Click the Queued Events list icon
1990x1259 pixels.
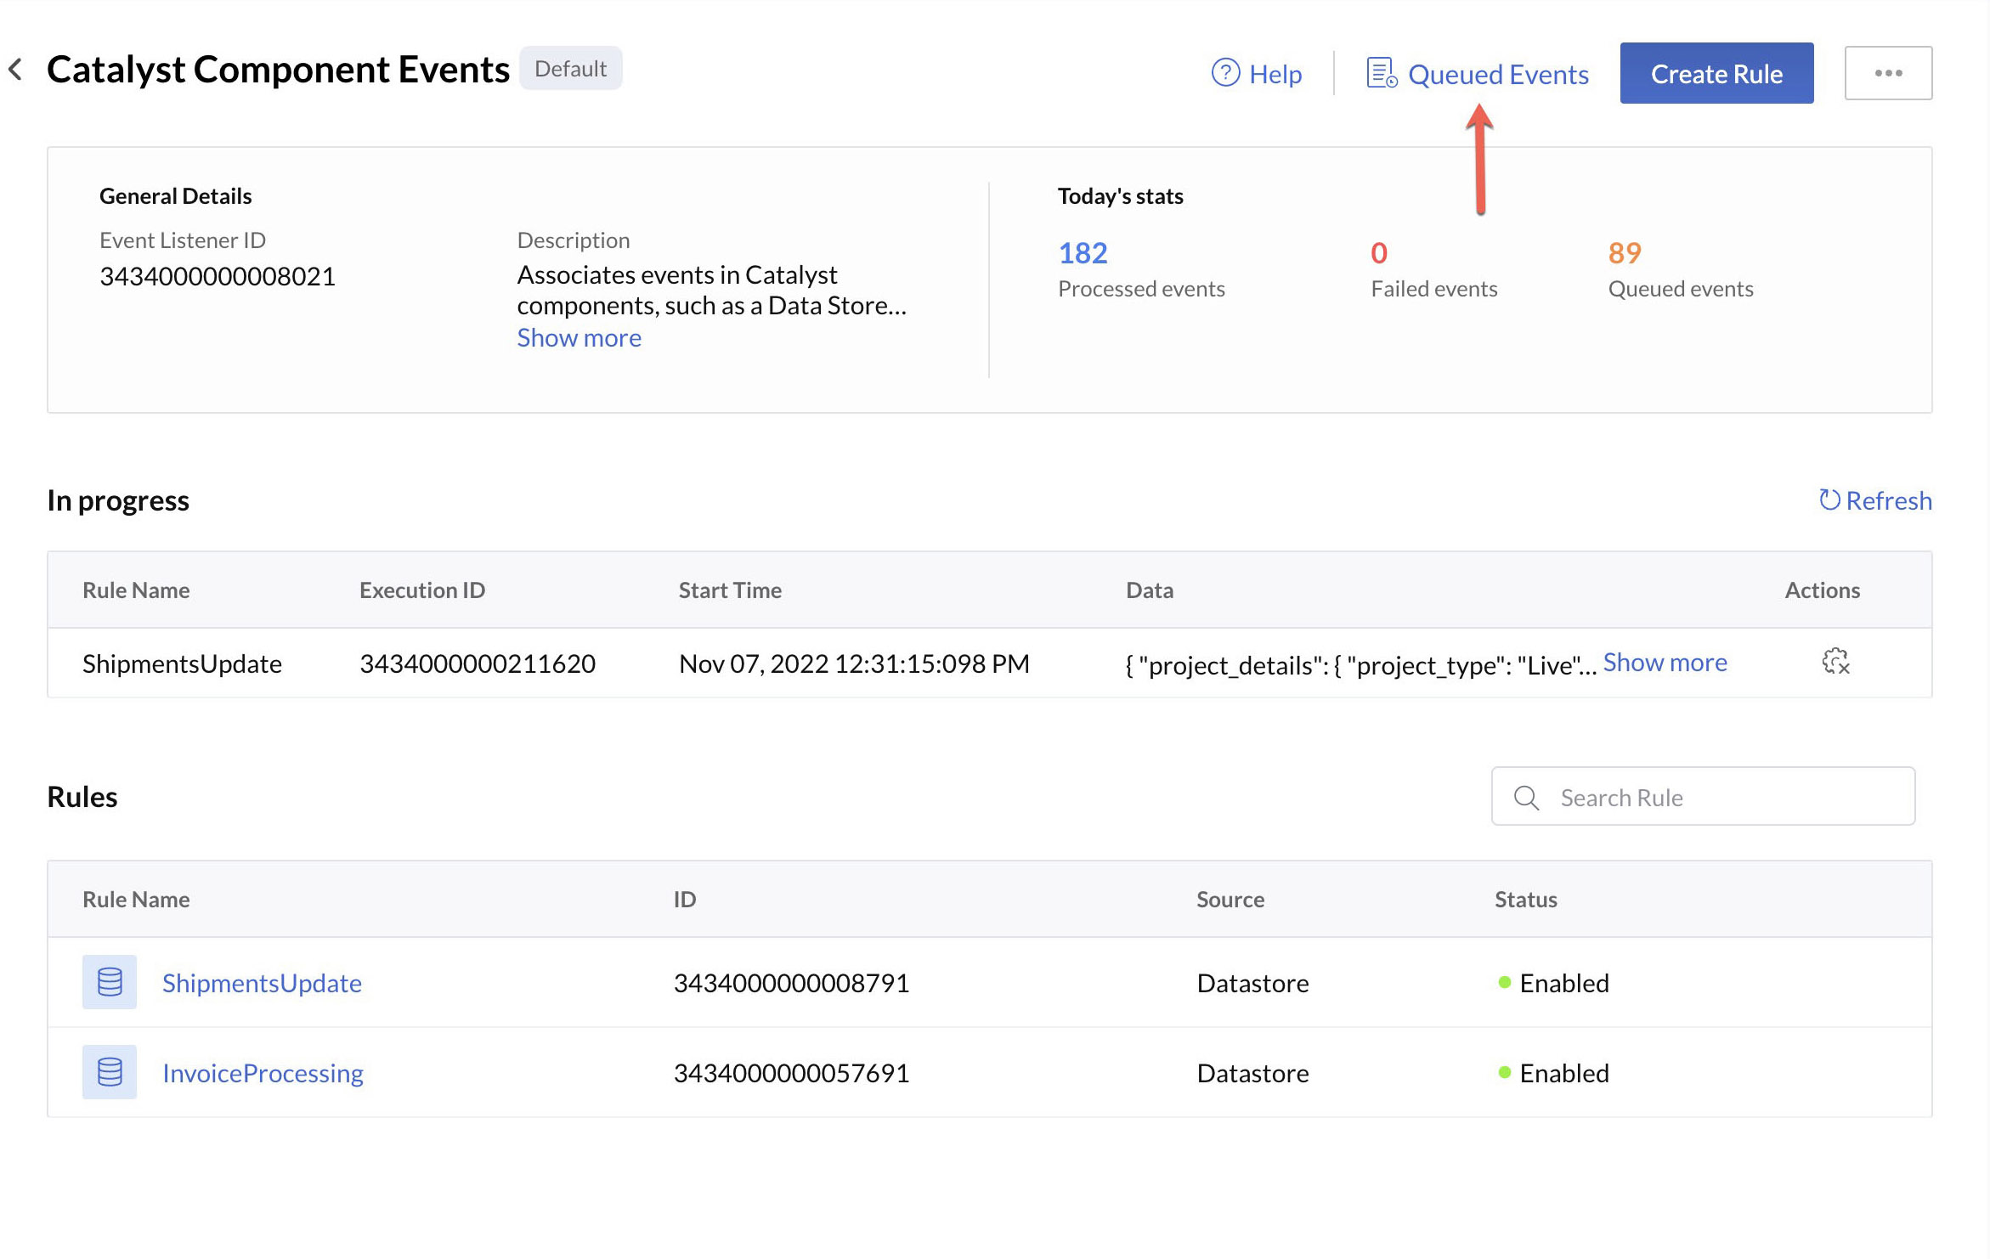pos(1382,73)
